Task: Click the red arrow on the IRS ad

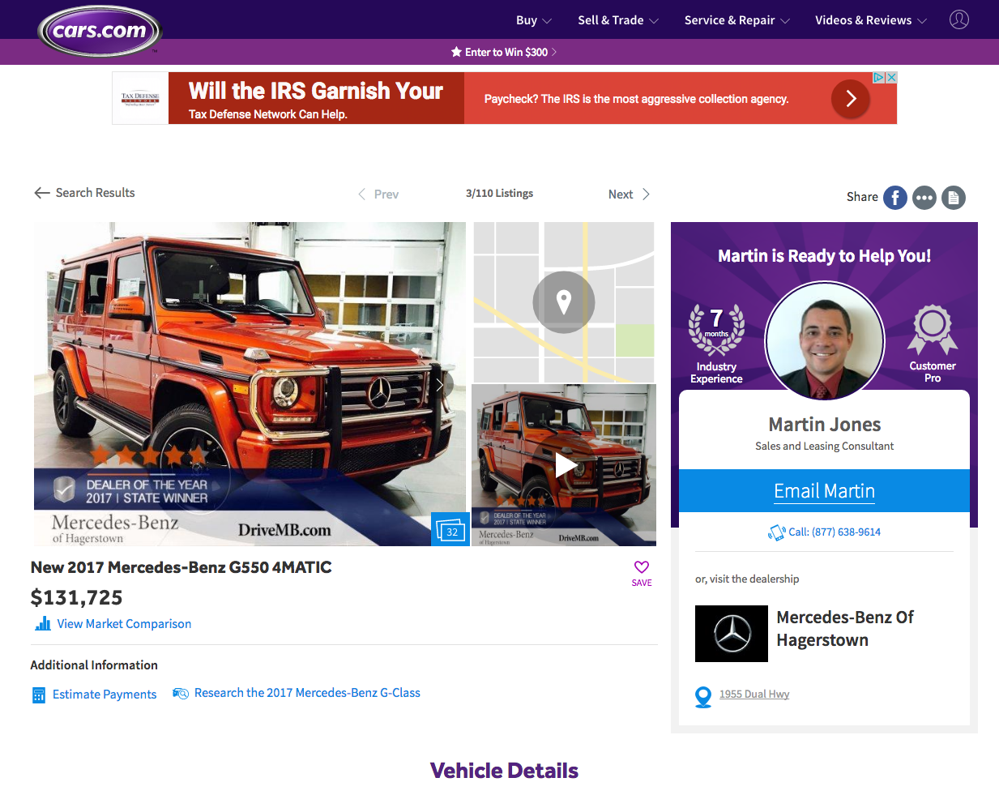Action: point(851,99)
